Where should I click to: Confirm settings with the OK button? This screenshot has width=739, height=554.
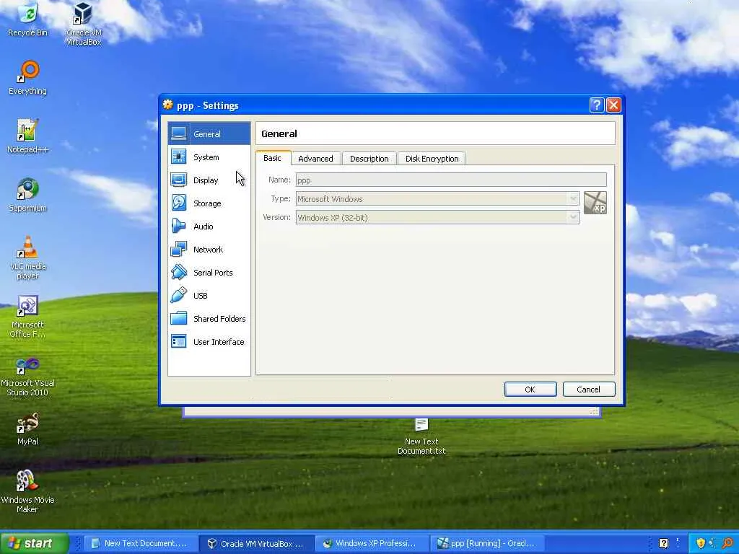[x=530, y=389]
